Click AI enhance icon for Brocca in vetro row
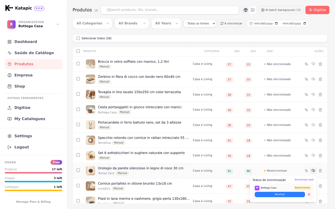Screen dimensions: 335x209 306,64
